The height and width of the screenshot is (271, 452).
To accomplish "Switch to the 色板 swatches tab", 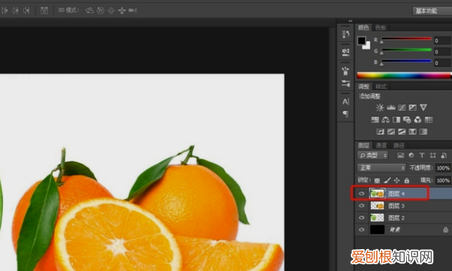I will 380,28.
